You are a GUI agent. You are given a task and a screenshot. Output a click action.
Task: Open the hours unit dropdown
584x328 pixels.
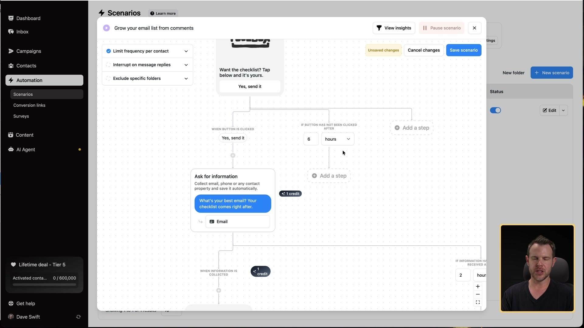pos(338,139)
